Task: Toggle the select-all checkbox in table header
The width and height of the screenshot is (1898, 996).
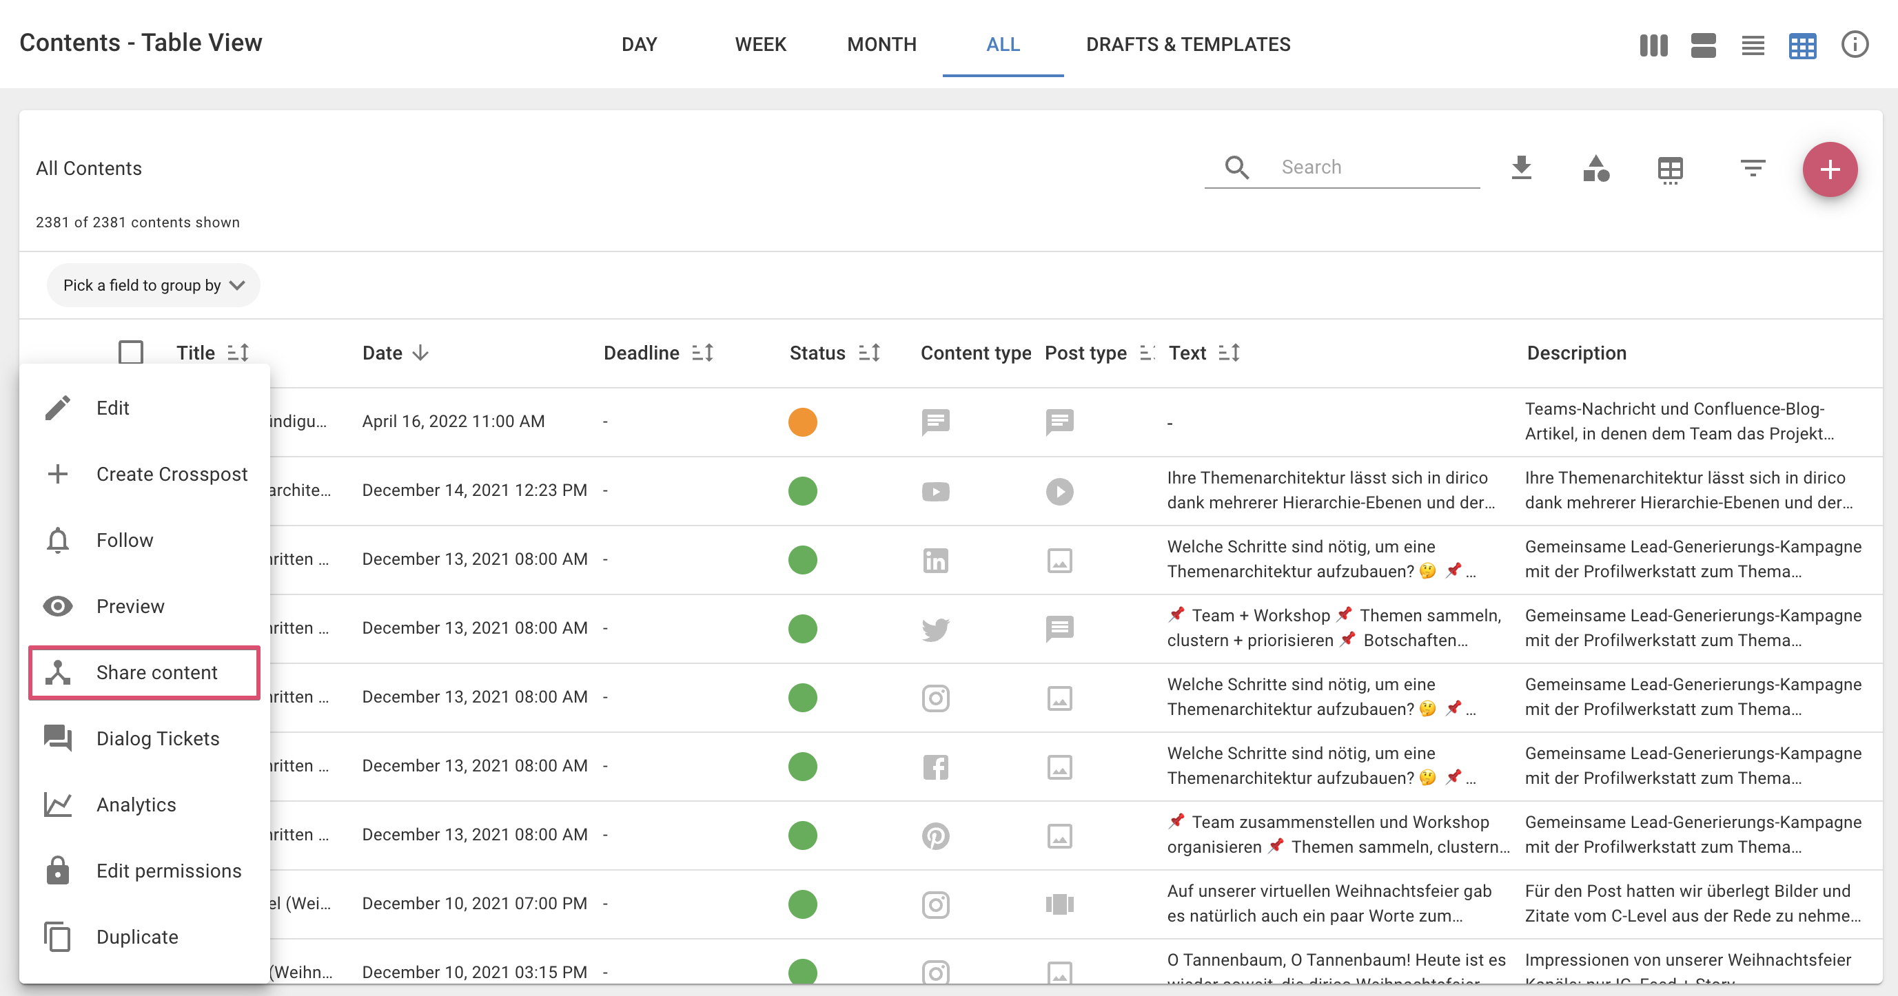Action: (131, 353)
